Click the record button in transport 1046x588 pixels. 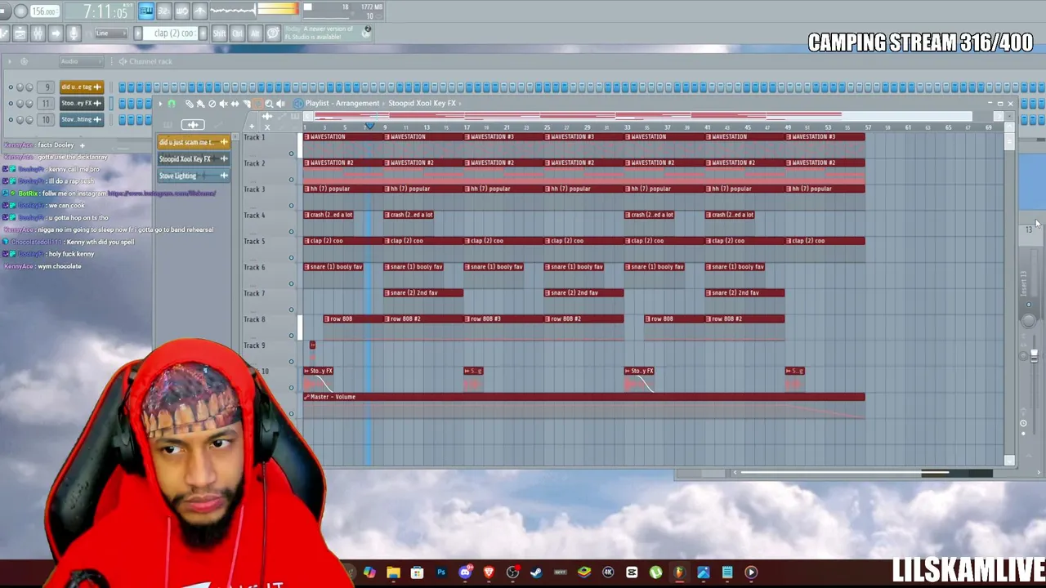(x=20, y=11)
